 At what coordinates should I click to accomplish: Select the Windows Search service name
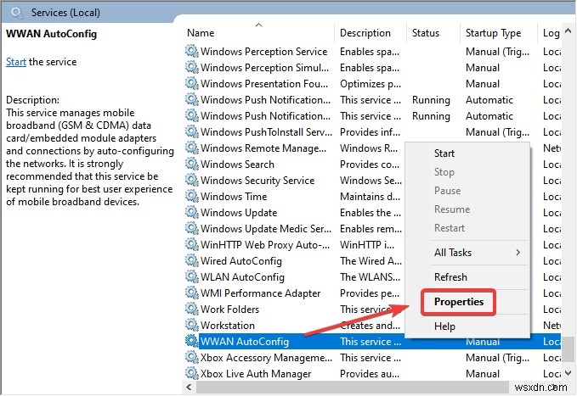(237, 165)
